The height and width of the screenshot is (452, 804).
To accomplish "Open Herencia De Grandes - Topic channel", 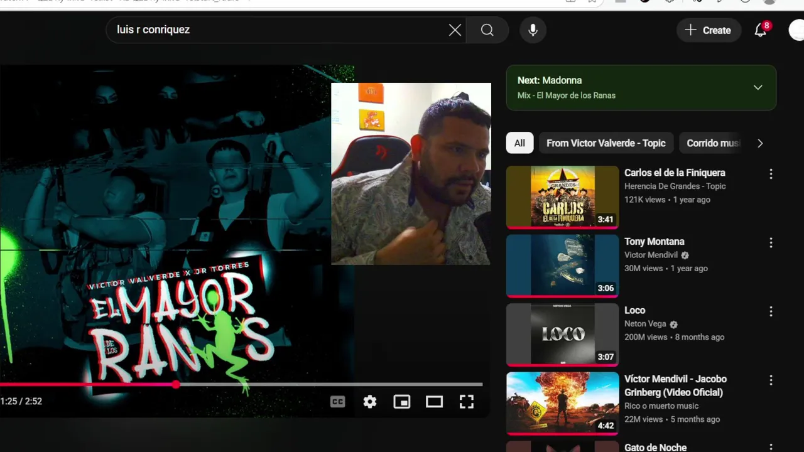I will [x=675, y=186].
